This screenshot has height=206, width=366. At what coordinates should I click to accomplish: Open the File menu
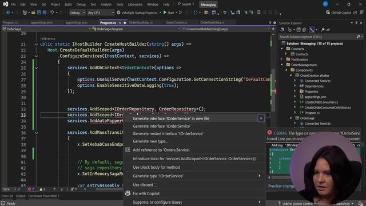click(13, 4)
